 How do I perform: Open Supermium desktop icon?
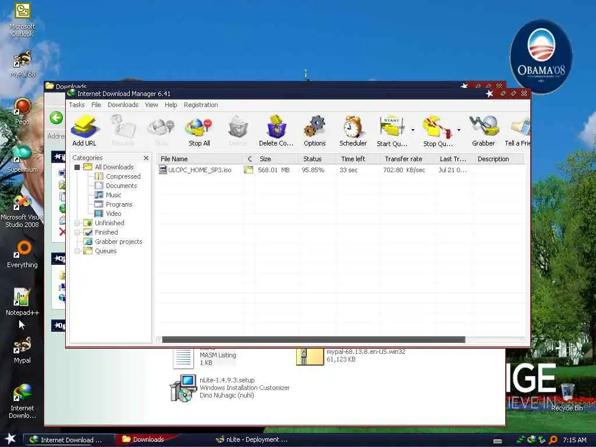[x=22, y=159]
